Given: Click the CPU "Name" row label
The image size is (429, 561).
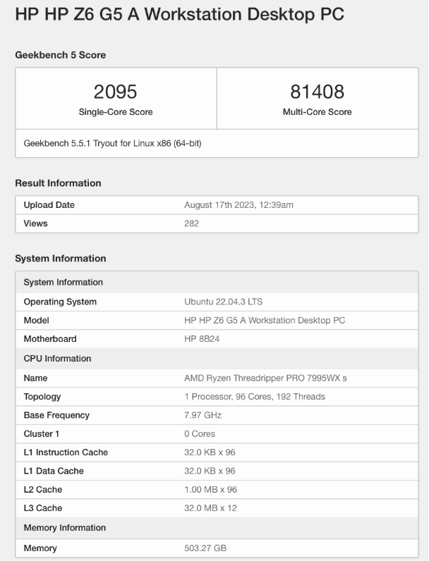Looking at the screenshot, I should 35,378.
